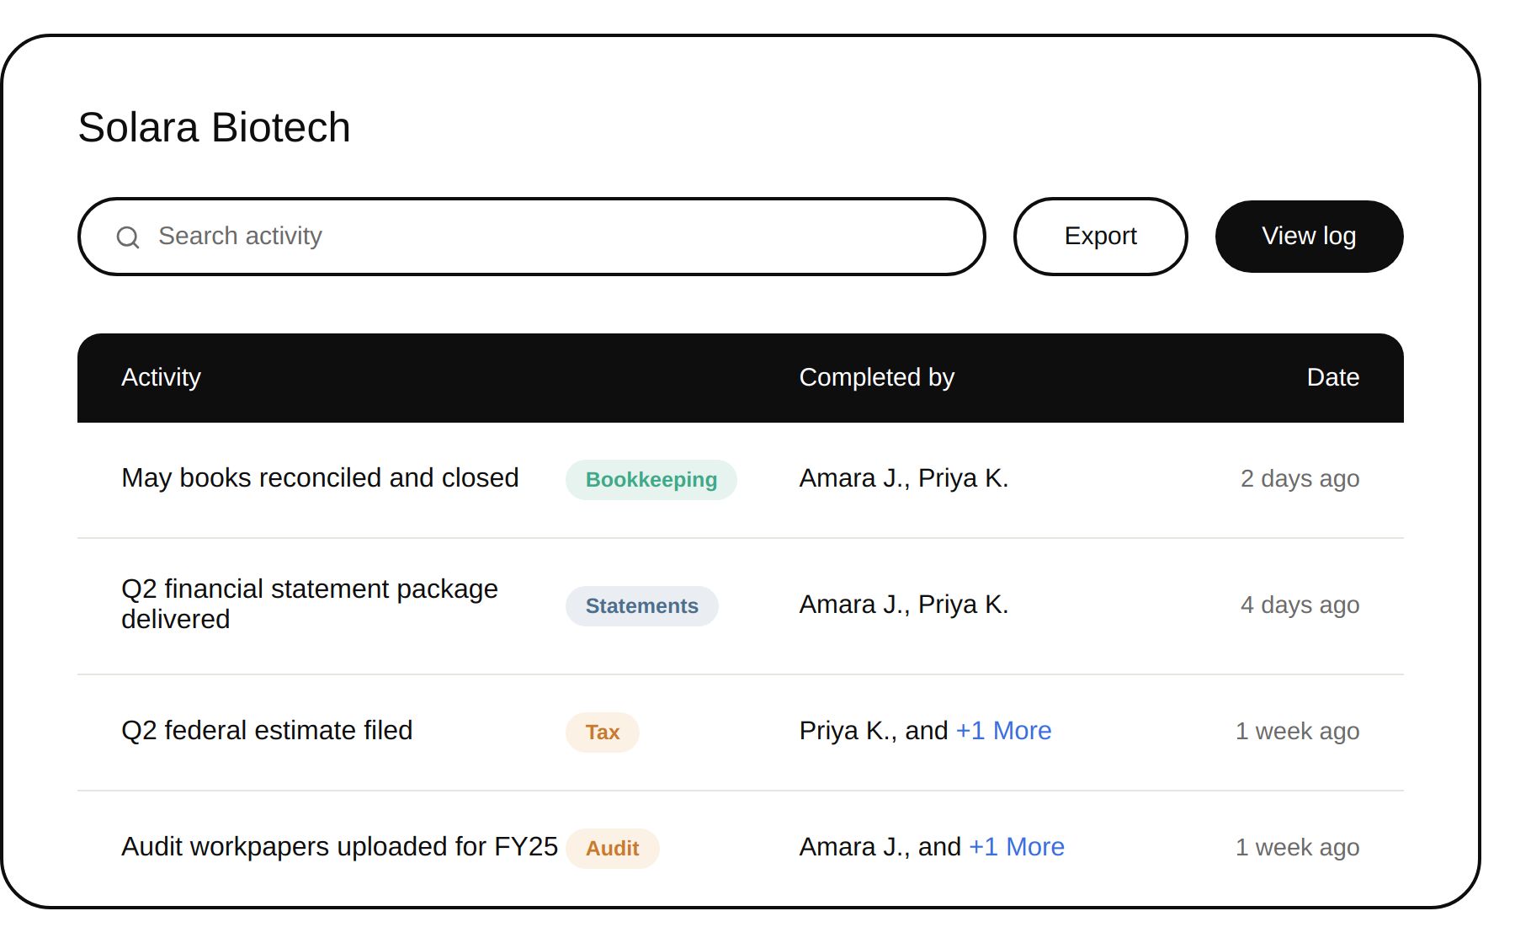Sort by the Date column header
Viewport: 1515px width, 943px height.
point(1333,377)
